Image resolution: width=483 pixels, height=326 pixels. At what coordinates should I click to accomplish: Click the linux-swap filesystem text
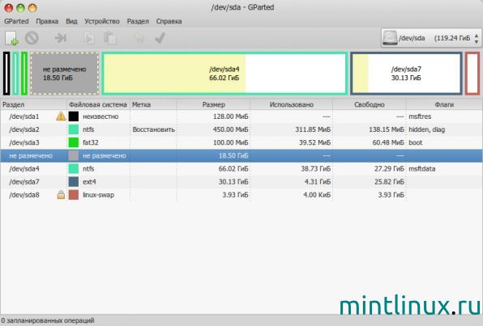(x=98, y=195)
